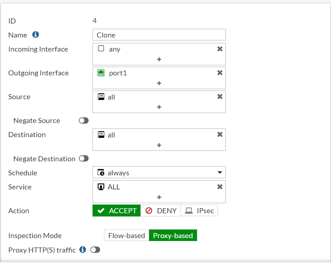Select Flow-based inspection mode
331x263 pixels.
[x=127, y=235]
